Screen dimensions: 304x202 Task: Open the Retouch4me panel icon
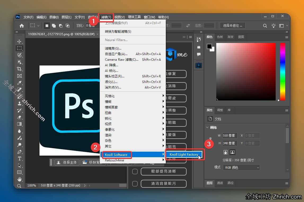click(199, 65)
